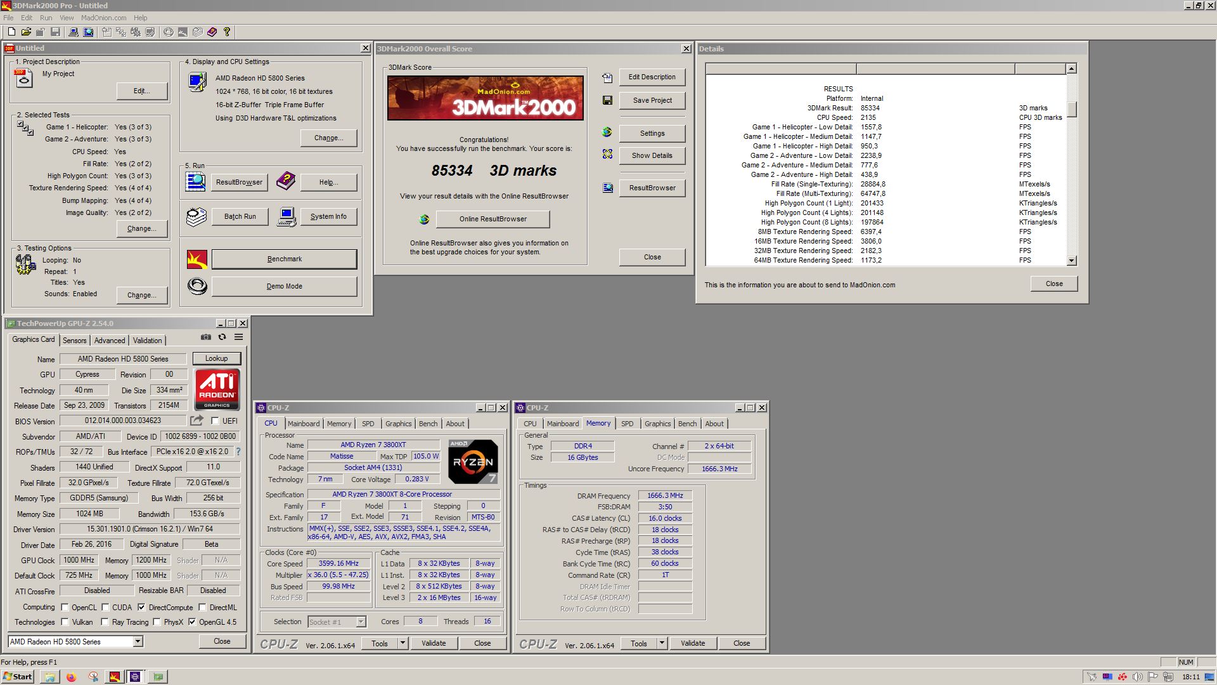Click the Online ResultBrowser button
Image resolution: width=1217 pixels, height=685 pixels.
click(x=493, y=219)
